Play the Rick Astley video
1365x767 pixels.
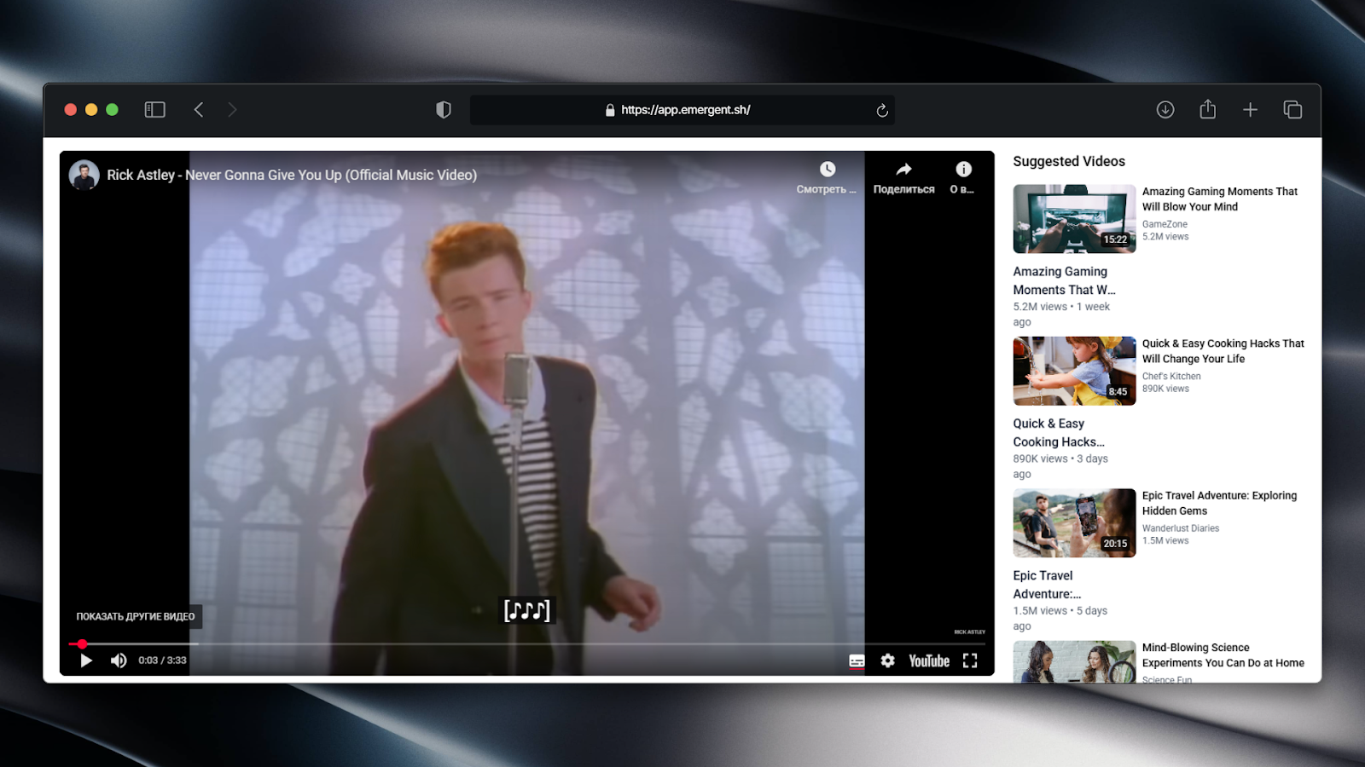coord(86,660)
